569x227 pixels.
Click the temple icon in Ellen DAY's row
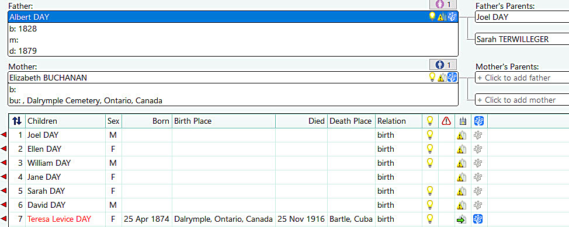coord(461,149)
